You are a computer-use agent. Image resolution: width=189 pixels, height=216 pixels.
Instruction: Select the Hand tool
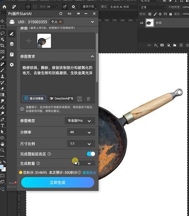click(x=2, y=144)
